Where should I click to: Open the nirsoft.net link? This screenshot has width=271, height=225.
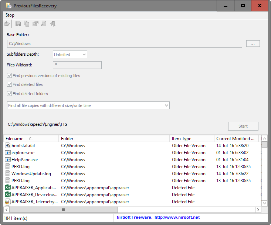(x=177, y=217)
